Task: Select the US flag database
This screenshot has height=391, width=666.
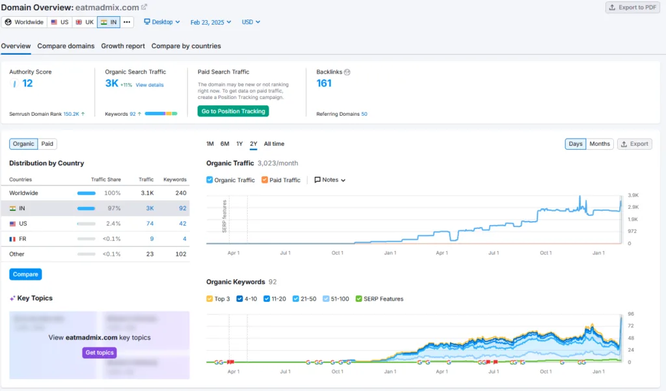Action: (59, 22)
